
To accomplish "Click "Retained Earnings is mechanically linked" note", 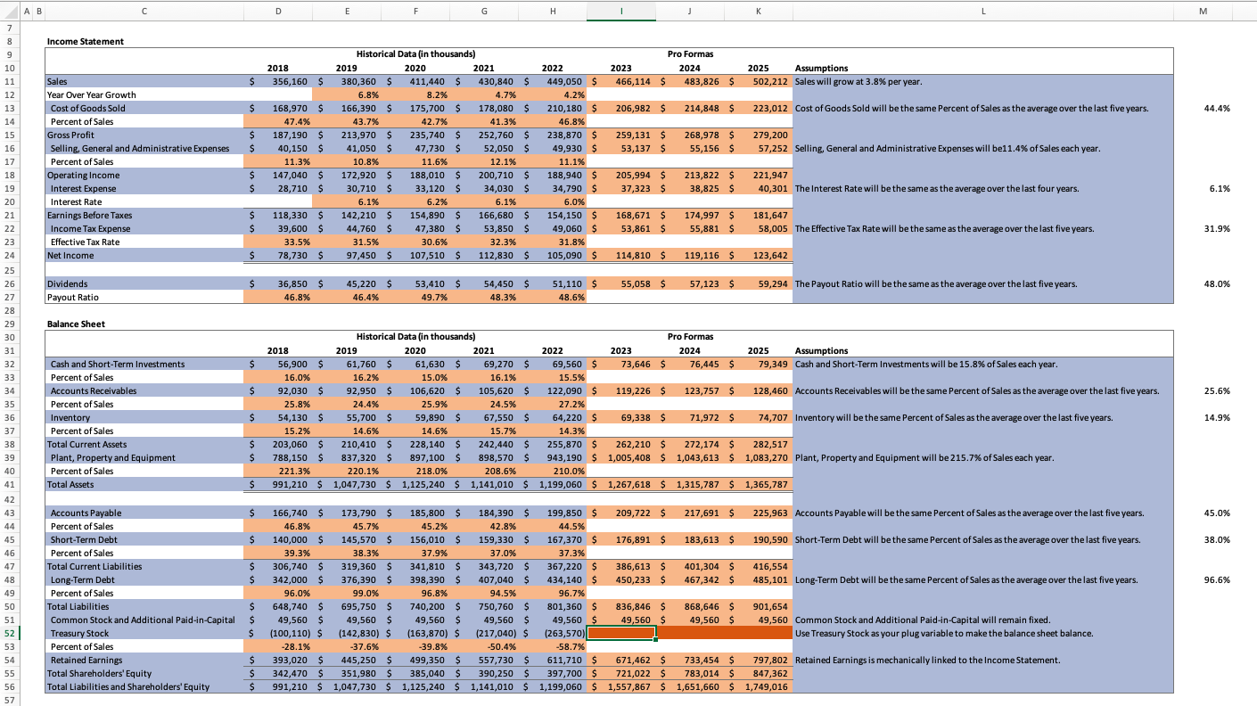I will click(x=928, y=660).
